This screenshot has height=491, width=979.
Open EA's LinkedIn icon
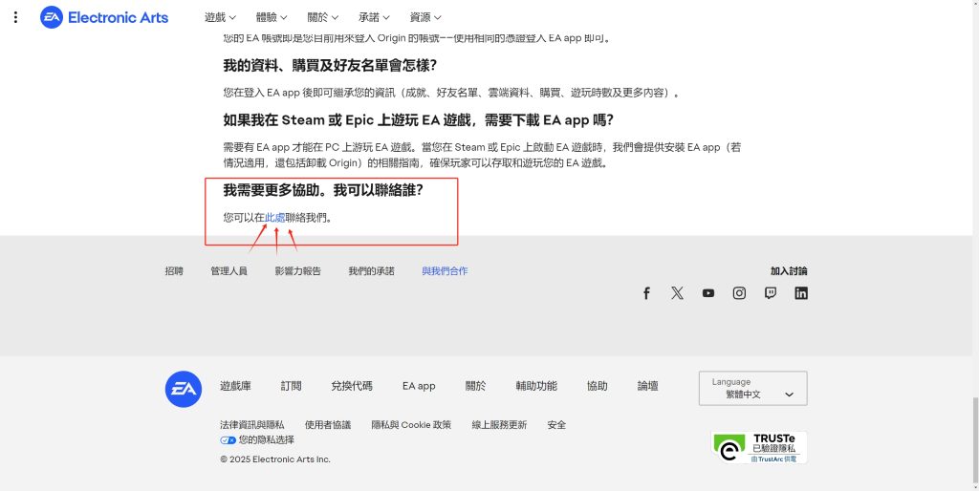pyautogui.click(x=801, y=293)
